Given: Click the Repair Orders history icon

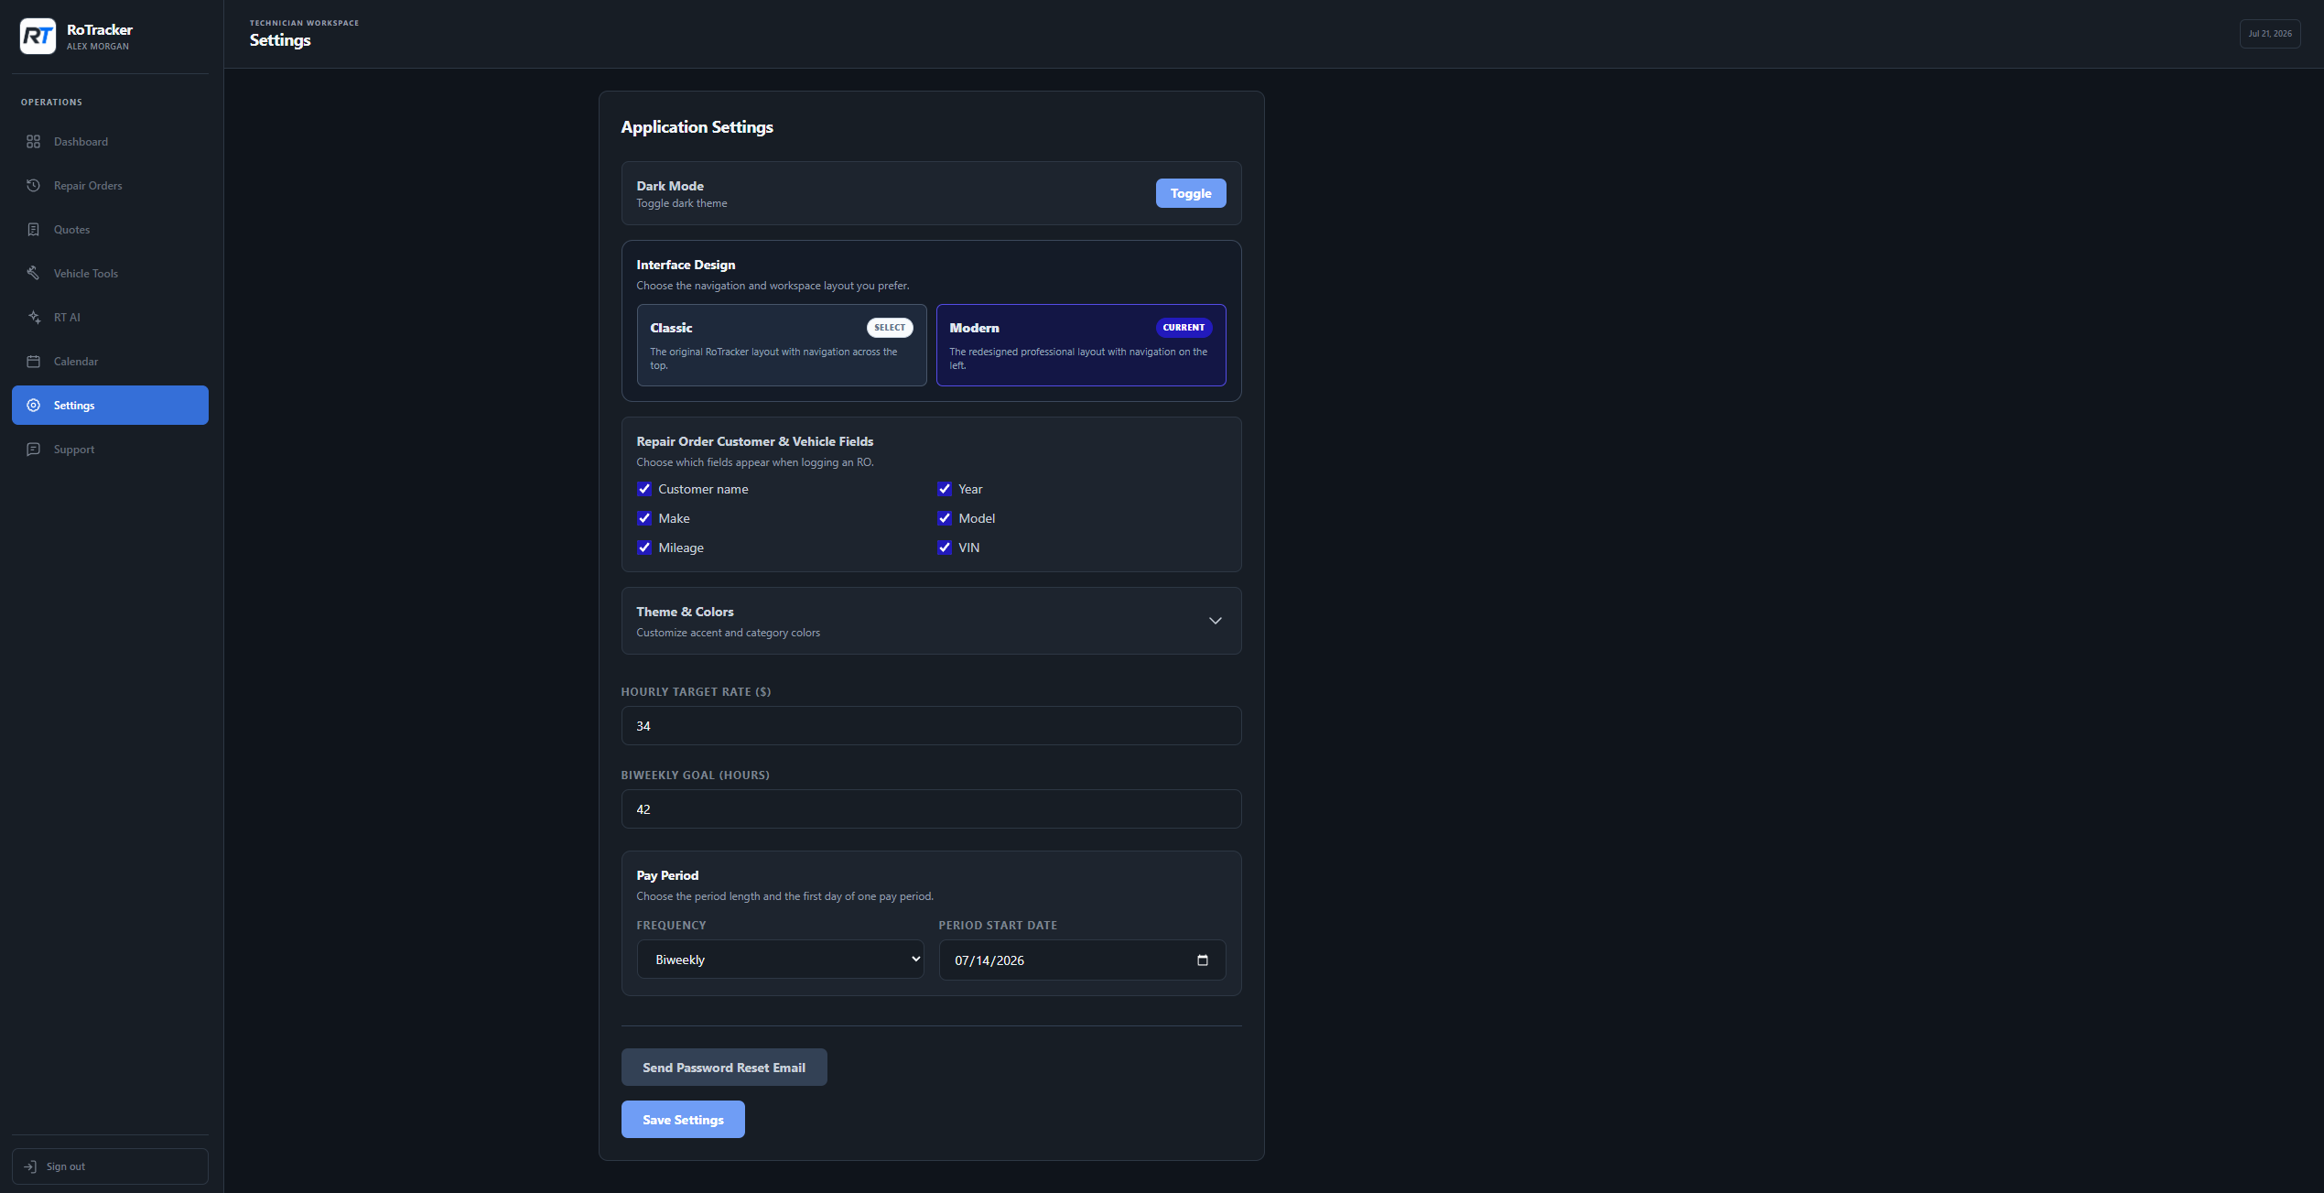Looking at the screenshot, I should (x=34, y=186).
